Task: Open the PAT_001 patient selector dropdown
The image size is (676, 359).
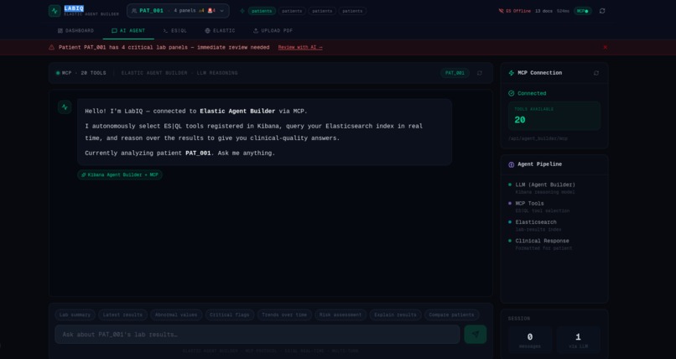Action: coord(178,11)
